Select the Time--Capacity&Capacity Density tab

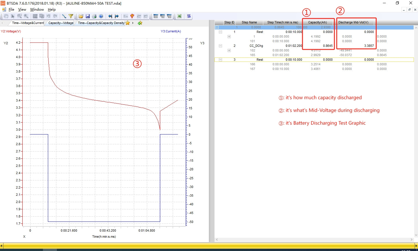point(101,23)
